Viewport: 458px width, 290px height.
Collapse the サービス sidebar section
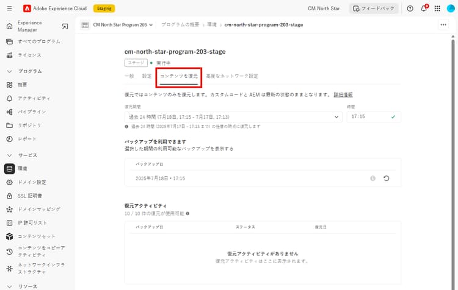(x=9, y=155)
